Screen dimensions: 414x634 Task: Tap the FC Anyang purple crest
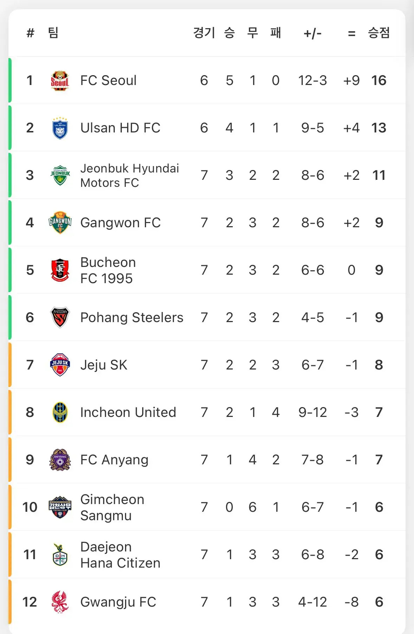click(x=60, y=460)
